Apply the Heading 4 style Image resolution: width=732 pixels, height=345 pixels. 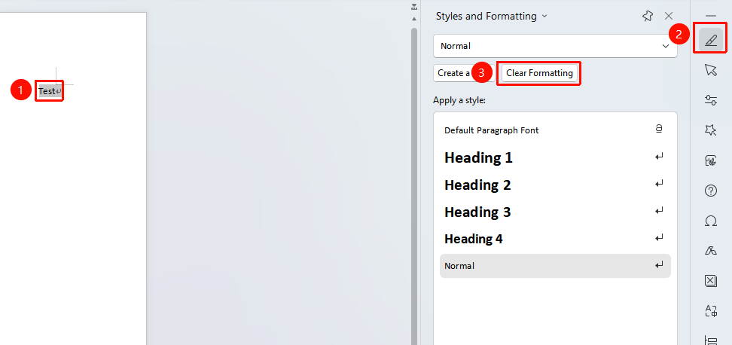coord(555,239)
